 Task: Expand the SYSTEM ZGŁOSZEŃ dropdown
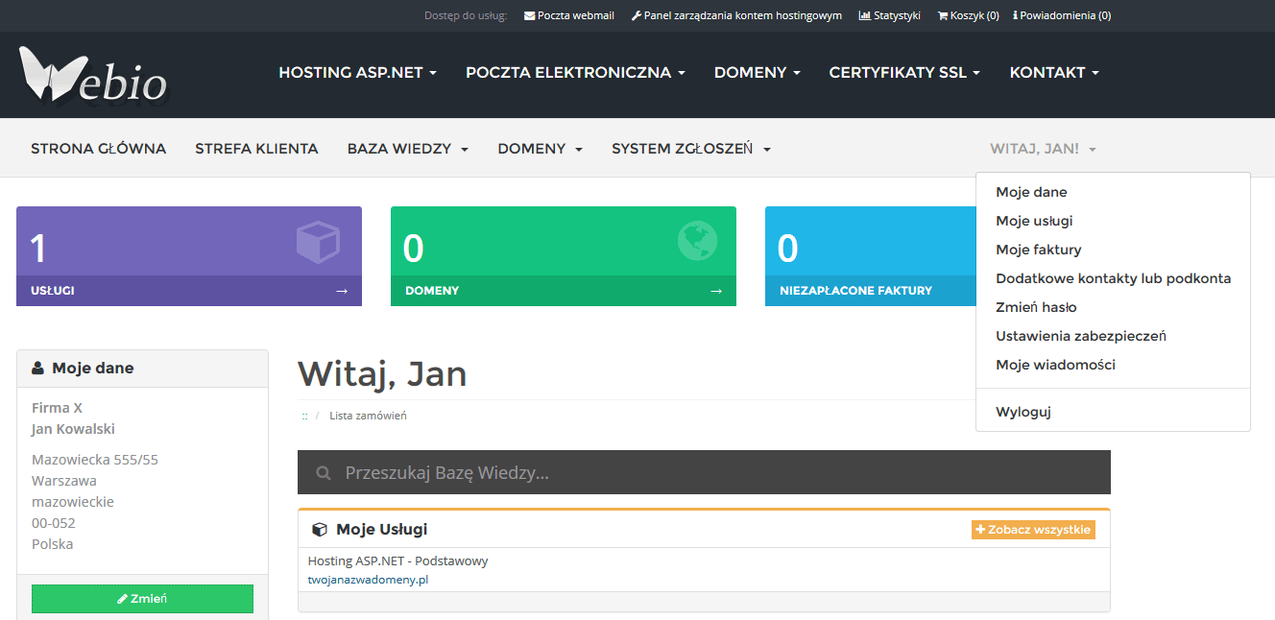coord(691,149)
